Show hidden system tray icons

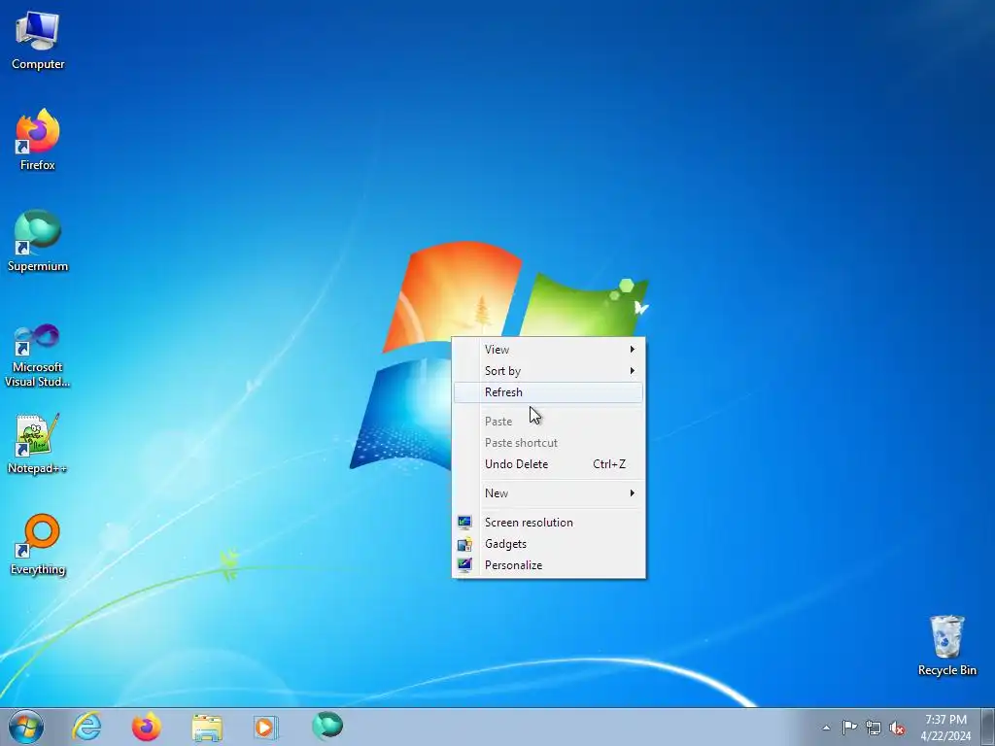point(826,728)
